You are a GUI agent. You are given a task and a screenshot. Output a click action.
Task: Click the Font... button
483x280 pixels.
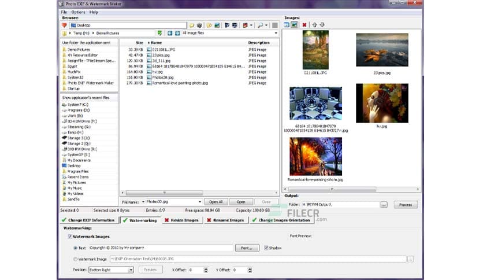(x=247, y=248)
